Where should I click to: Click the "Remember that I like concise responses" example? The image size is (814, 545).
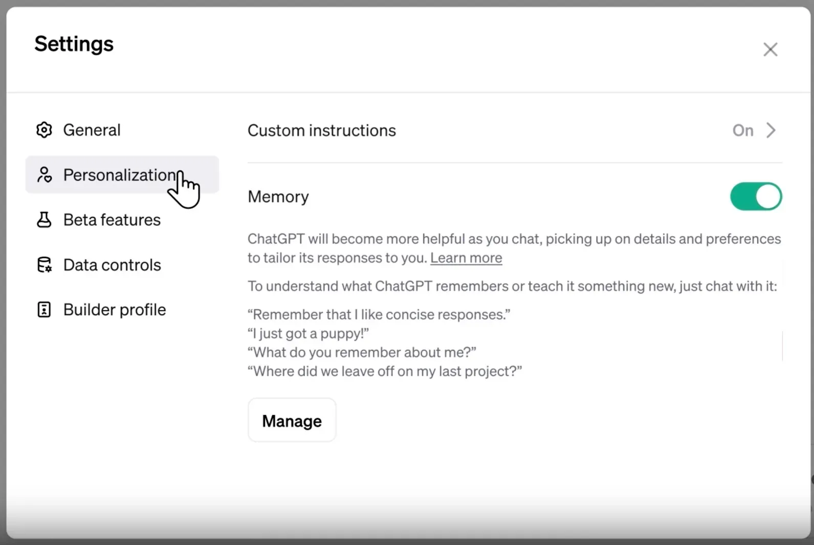(x=379, y=314)
